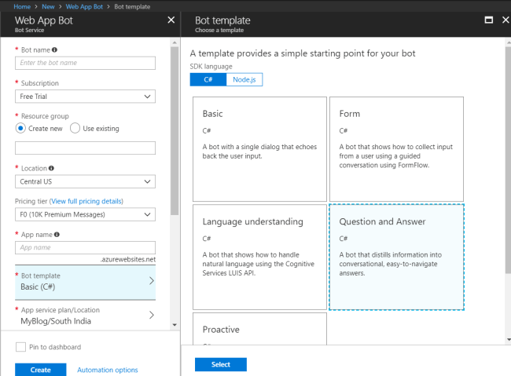Screen dimensions: 511x376
Task: Click the Location info icon
Action: pos(51,168)
